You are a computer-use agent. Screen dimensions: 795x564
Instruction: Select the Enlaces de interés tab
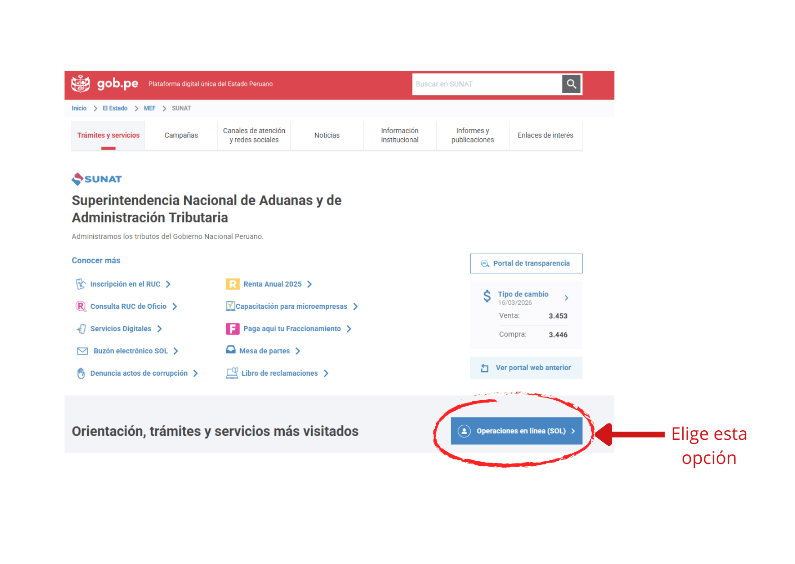[545, 136]
